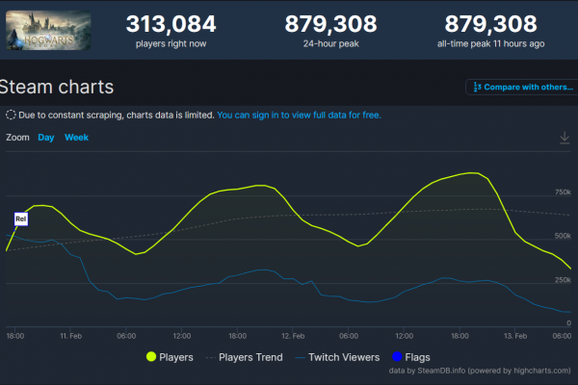Click the Hogwarts Legacy game thumbnail

(x=48, y=30)
